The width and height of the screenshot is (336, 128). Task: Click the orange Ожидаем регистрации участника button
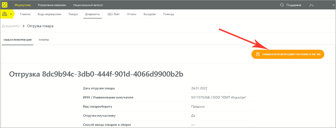point(288,54)
